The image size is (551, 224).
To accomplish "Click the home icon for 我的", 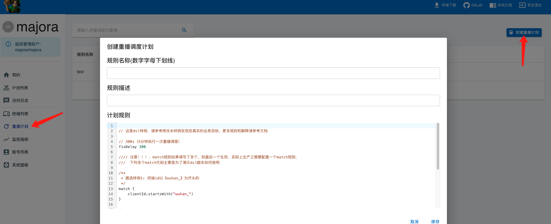I will (x=6, y=75).
